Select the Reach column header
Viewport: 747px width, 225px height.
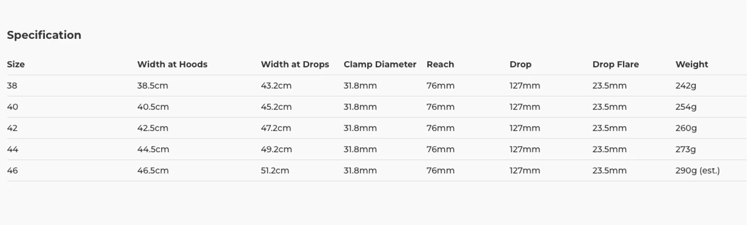[x=440, y=64]
